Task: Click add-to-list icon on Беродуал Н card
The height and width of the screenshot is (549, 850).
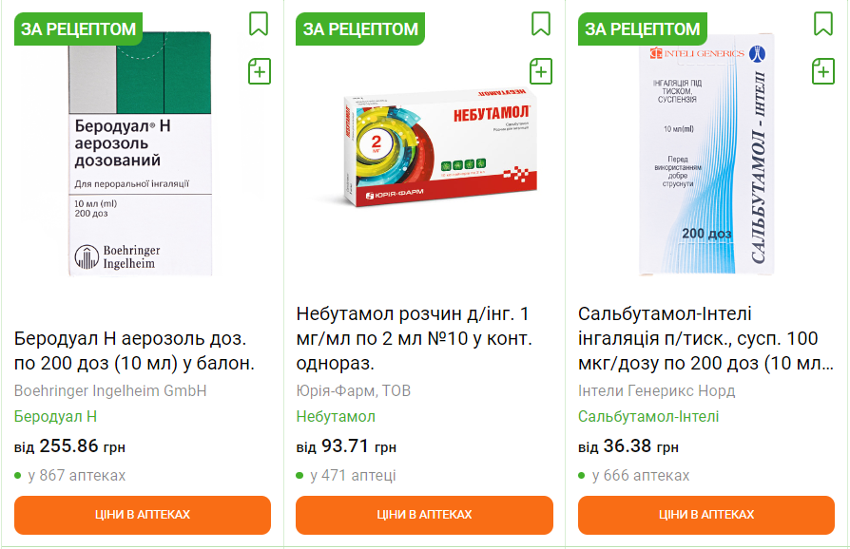Action: click(260, 70)
